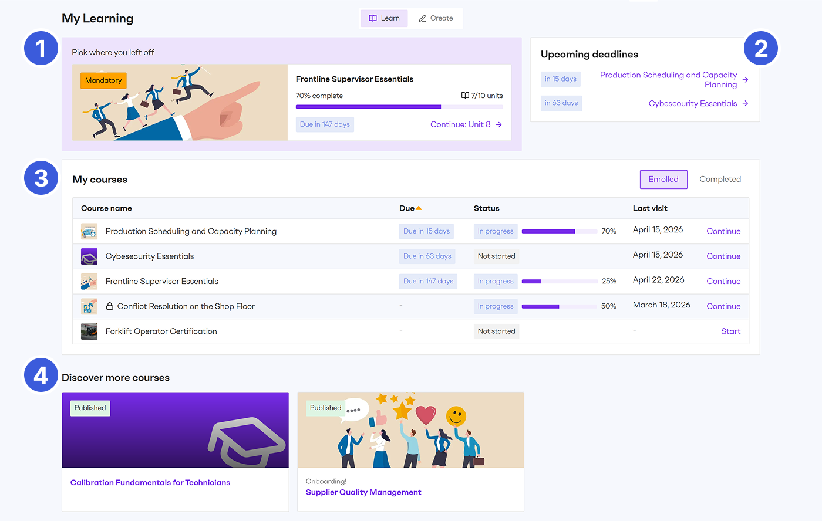The image size is (822, 521).
Task: Click the book icon showing 7/10 units
Action: click(x=465, y=96)
